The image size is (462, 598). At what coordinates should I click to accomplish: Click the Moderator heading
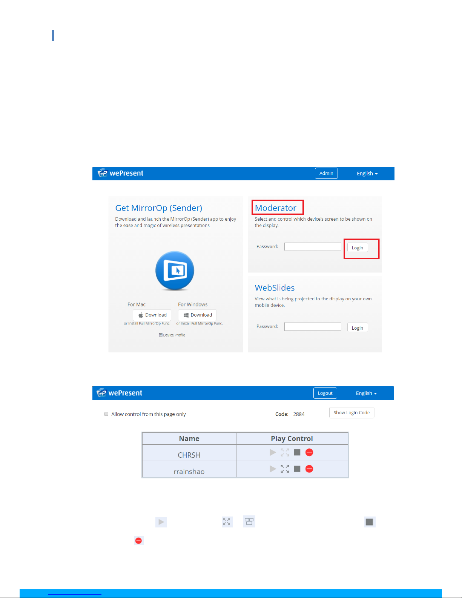point(276,208)
